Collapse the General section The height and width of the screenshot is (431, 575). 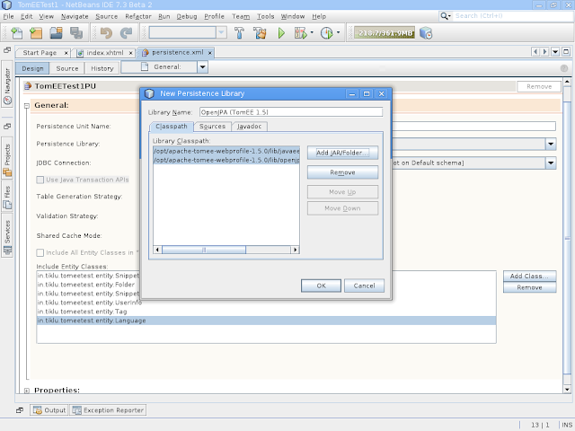tap(27, 106)
